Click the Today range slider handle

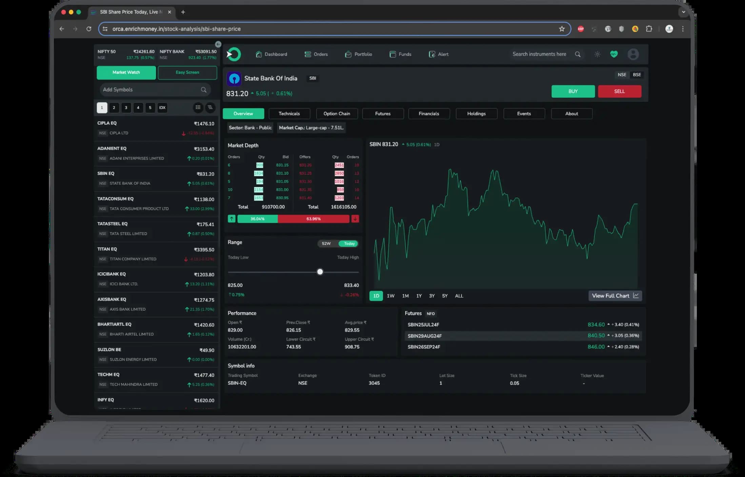(x=320, y=272)
